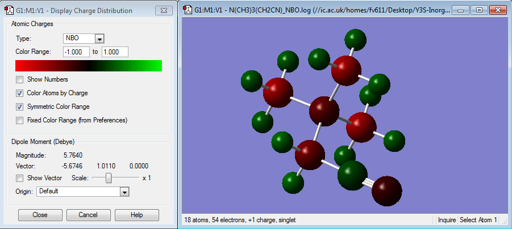Click the vector component 0.0000
512x229 pixels.
(139, 166)
